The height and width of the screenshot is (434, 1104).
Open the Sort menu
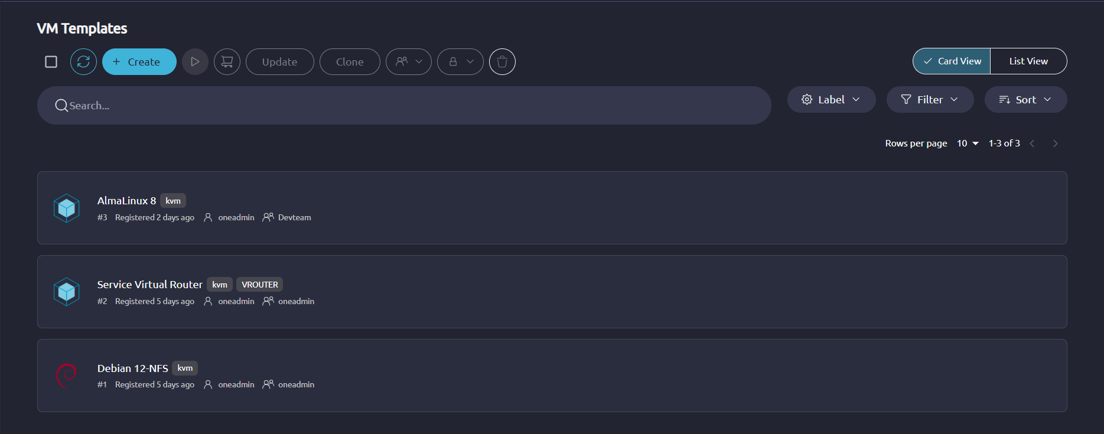point(1025,99)
